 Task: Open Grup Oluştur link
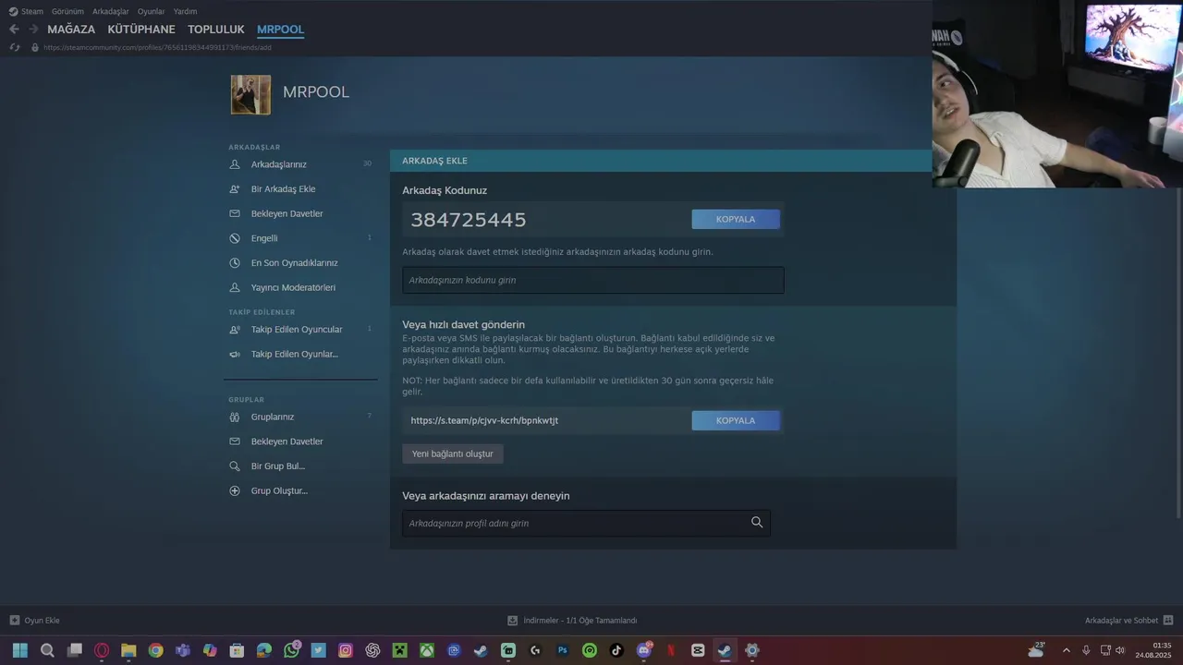[x=279, y=490]
